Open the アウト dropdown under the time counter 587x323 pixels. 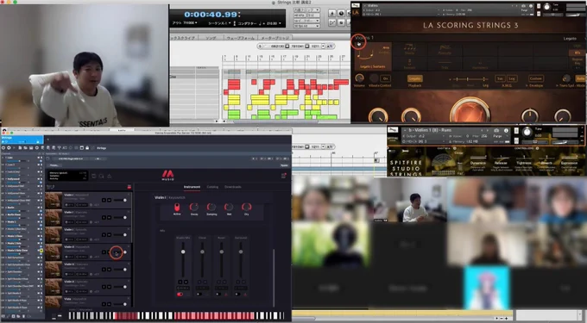[x=186, y=23]
